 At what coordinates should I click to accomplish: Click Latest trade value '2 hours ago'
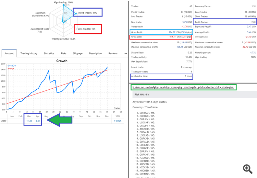186,67
